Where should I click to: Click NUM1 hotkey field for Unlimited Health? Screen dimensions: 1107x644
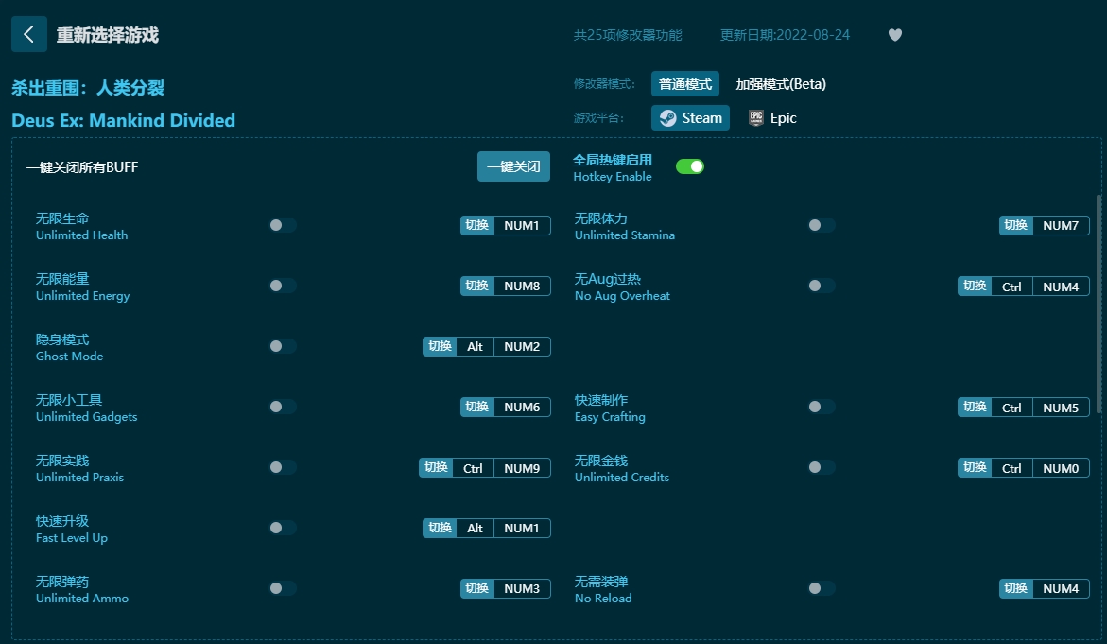tap(522, 225)
